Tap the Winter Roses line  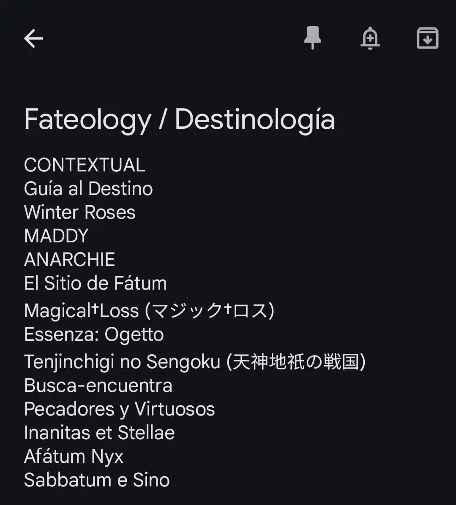coord(79,212)
